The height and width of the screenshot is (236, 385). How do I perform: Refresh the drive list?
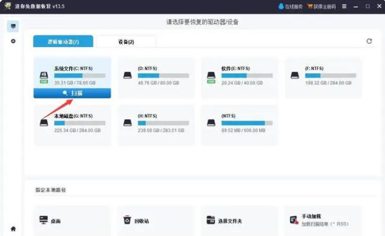click(369, 41)
